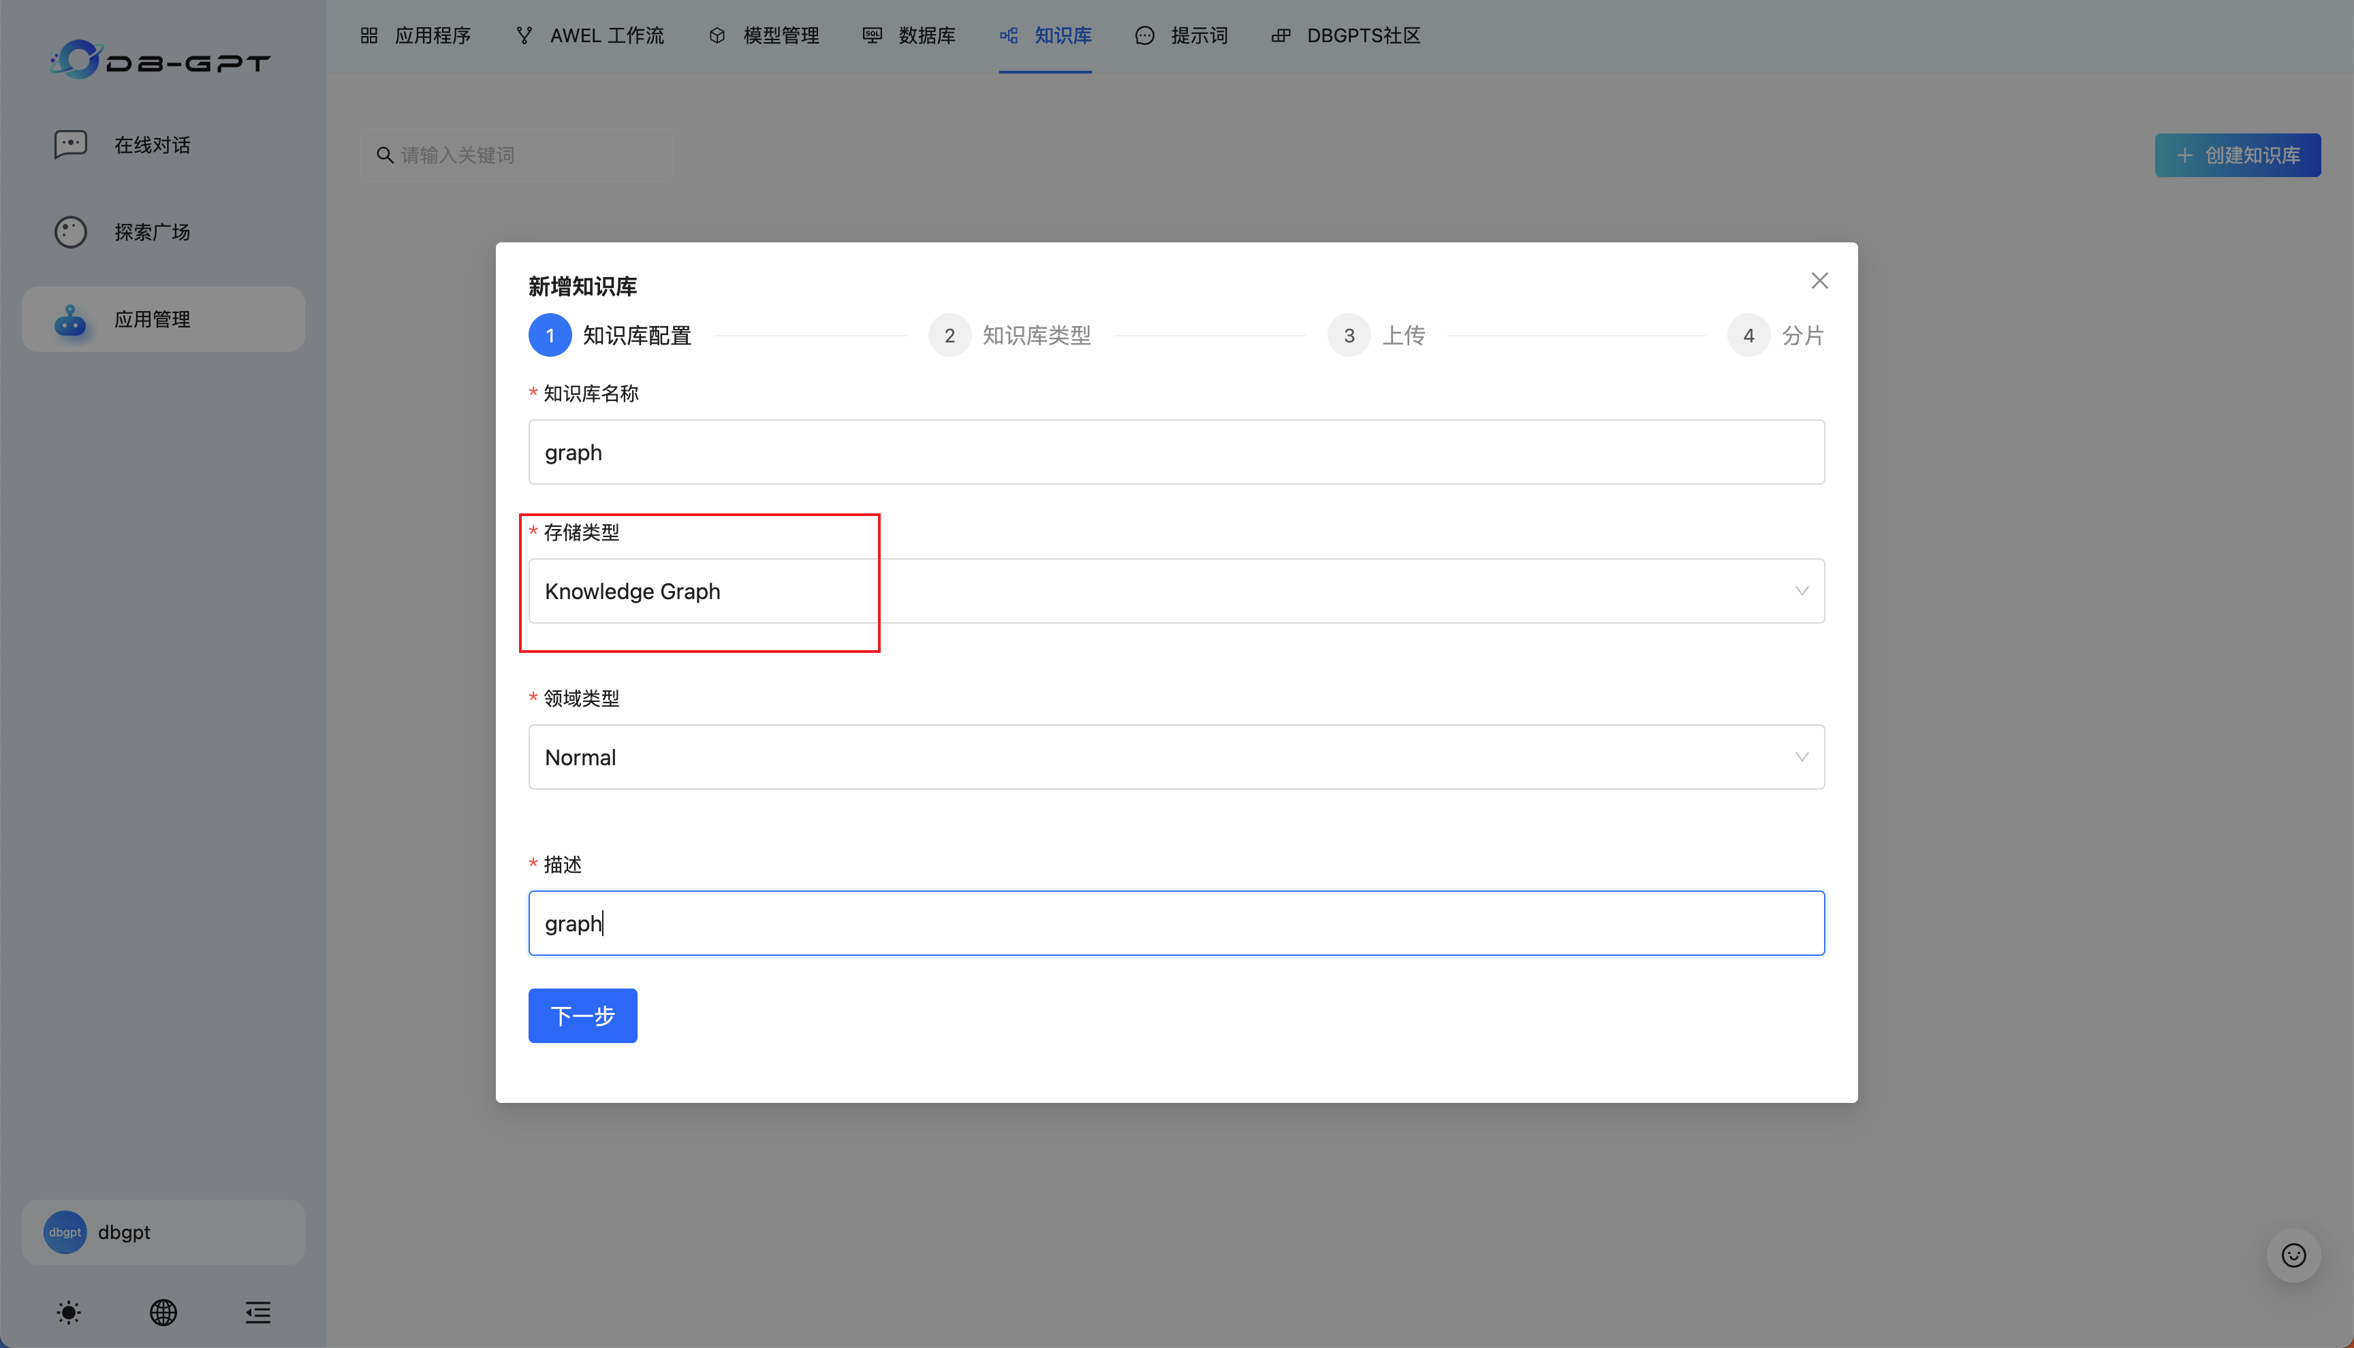Click the dbgpt user avatar
This screenshot has height=1348, width=2354.
65,1232
